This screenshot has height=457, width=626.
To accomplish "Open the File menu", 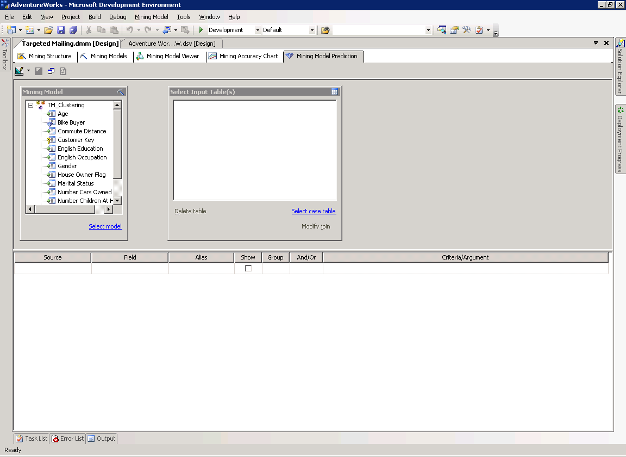I will [x=9, y=17].
